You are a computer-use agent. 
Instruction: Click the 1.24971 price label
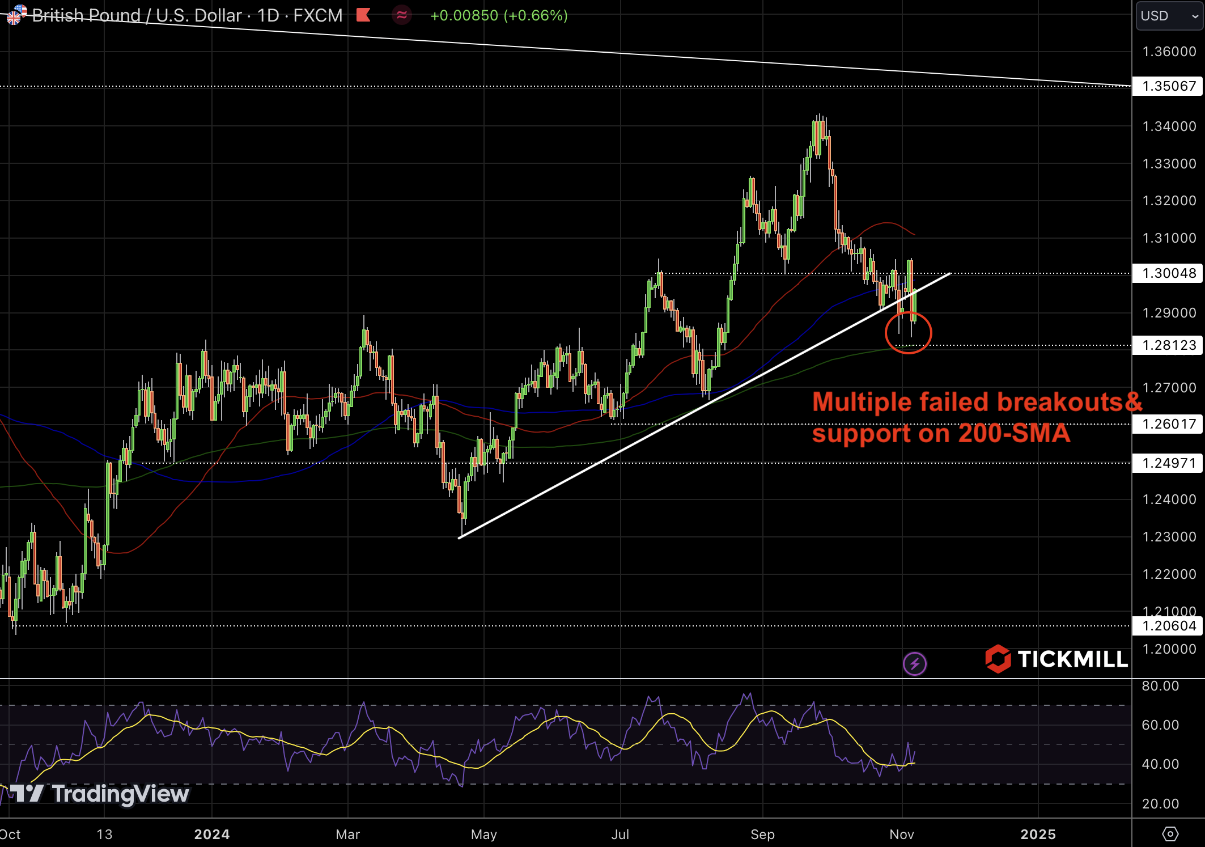[1168, 463]
